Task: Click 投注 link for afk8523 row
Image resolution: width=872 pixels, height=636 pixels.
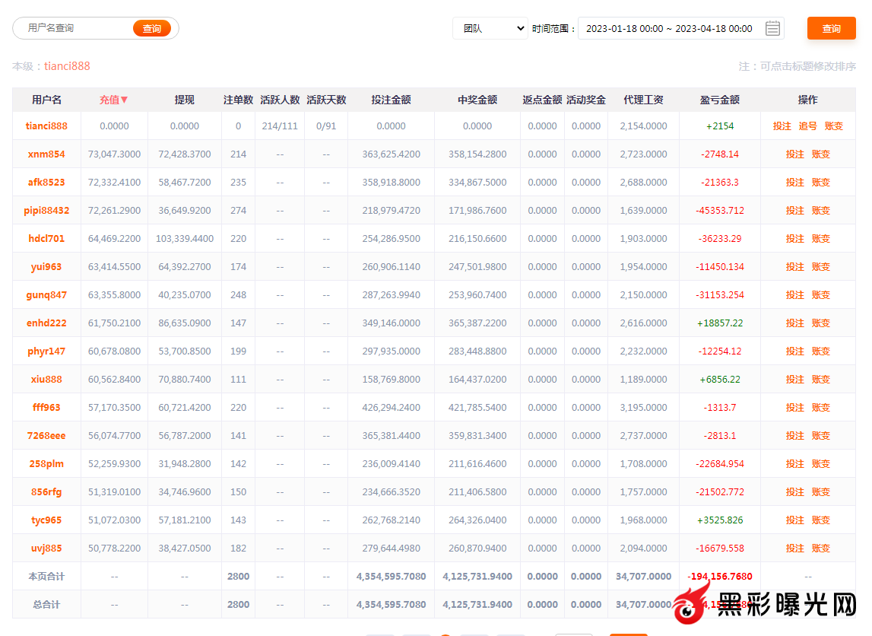Action: 794,183
